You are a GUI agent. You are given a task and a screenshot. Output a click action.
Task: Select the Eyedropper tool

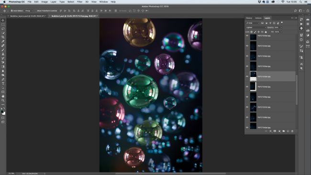pos(3,42)
